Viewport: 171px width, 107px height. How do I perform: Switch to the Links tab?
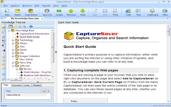(27, 85)
